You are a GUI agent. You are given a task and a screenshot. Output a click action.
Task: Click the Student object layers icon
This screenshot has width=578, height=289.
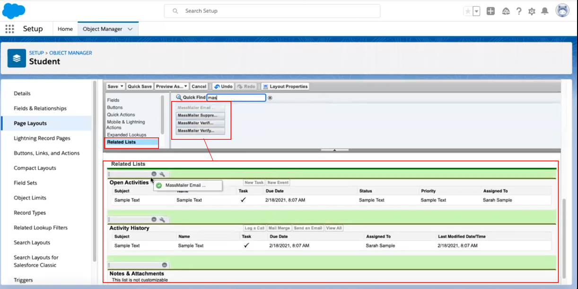(x=17, y=58)
